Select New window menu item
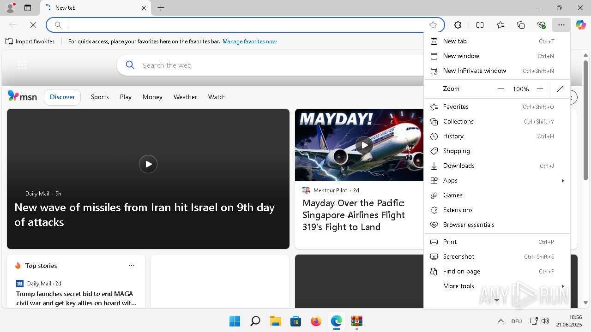 click(x=497, y=56)
